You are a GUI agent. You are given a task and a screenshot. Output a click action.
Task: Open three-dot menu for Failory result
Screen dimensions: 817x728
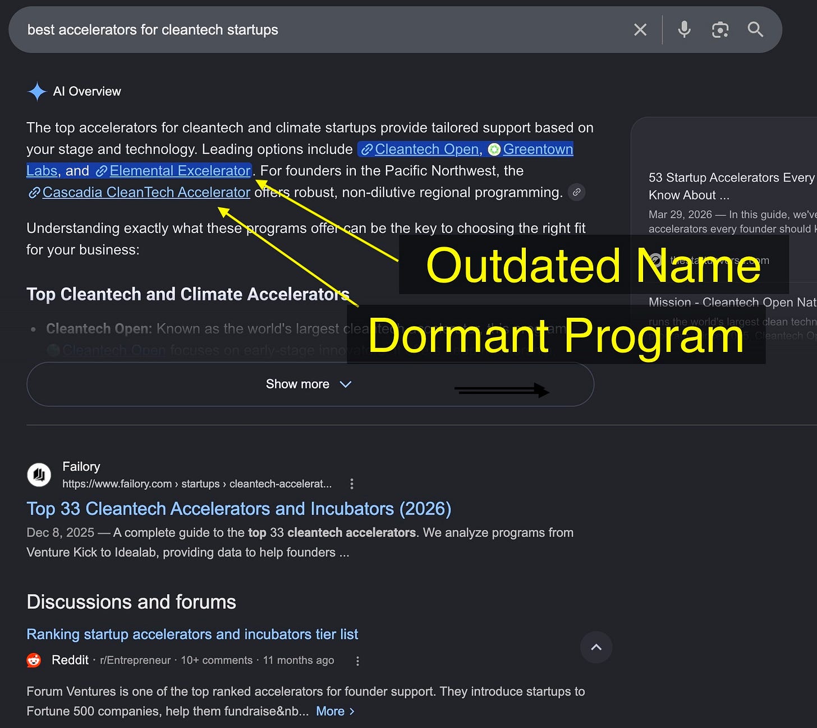click(352, 484)
